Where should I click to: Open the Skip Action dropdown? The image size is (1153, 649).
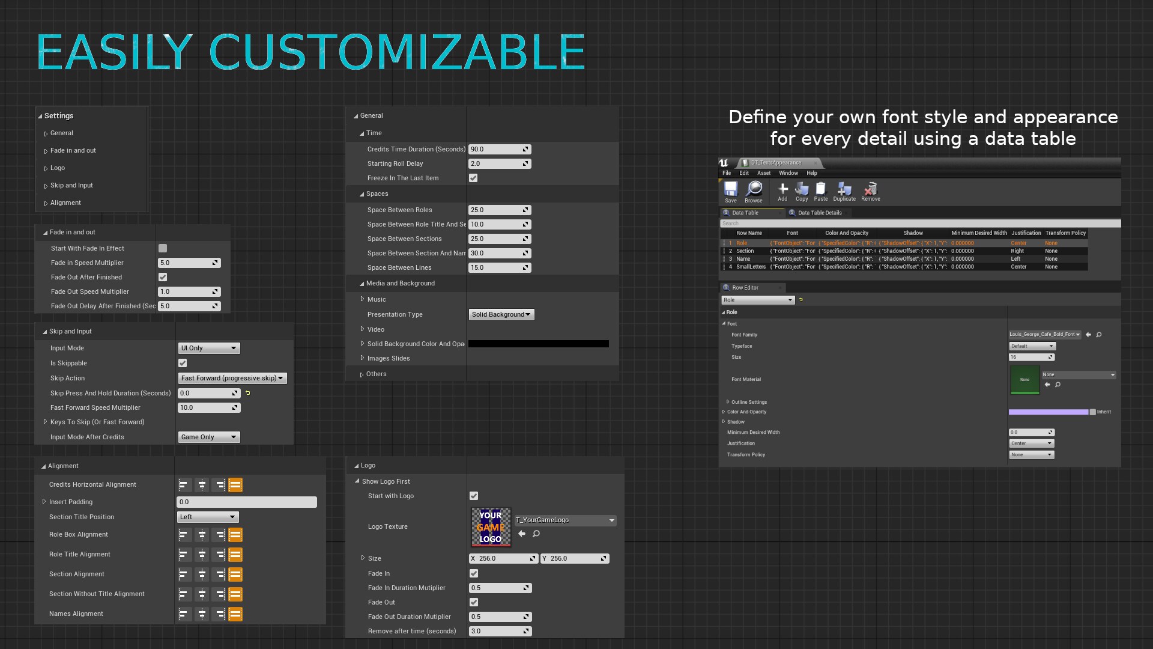[232, 378]
